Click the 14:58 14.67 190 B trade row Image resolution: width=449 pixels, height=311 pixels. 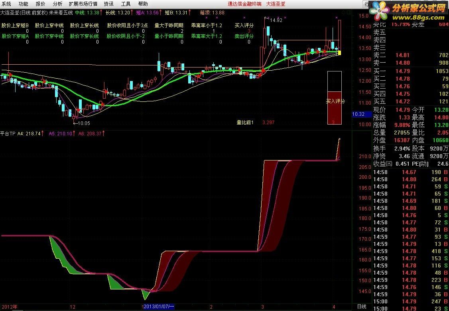click(411, 172)
